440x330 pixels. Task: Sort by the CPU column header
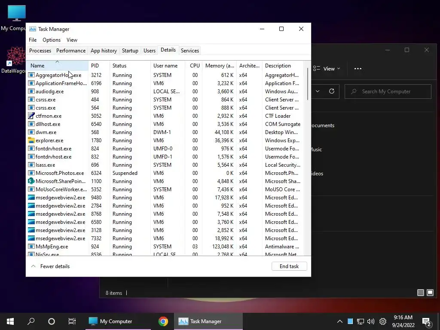194,66
